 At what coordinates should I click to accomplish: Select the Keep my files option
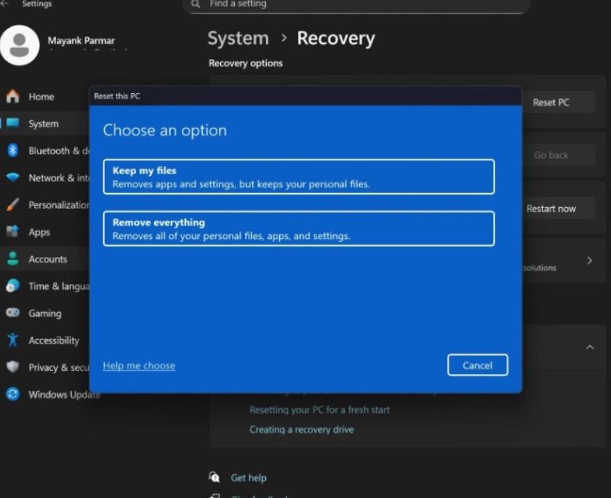point(299,176)
